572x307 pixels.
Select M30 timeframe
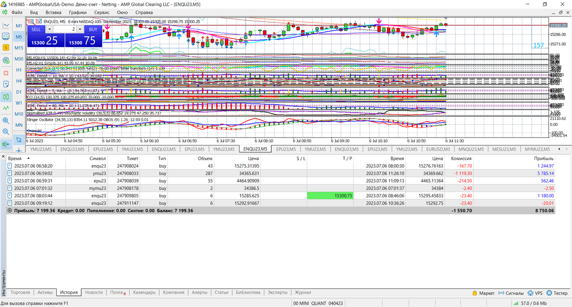pyautogui.click(x=19, y=59)
